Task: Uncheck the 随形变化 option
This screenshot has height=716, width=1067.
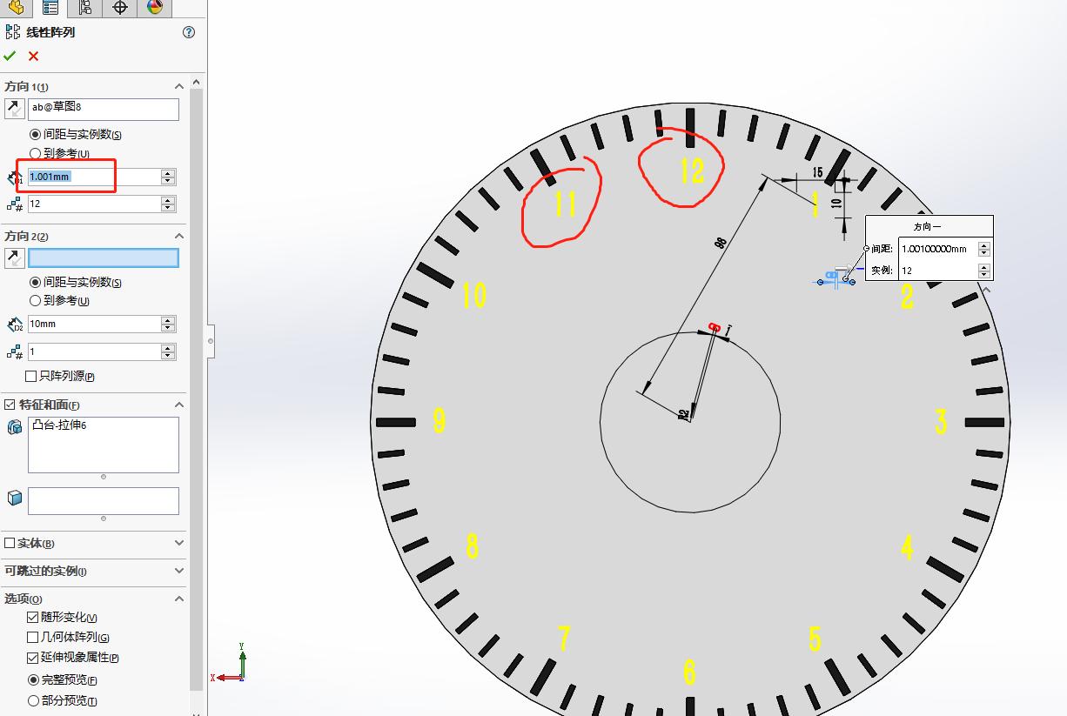Action: point(32,617)
